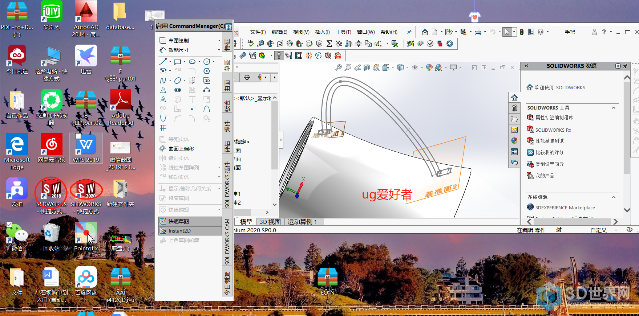Click the Measure tool icon
Viewport: 639px width, 316px height.
pyautogui.click(x=260, y=44)
